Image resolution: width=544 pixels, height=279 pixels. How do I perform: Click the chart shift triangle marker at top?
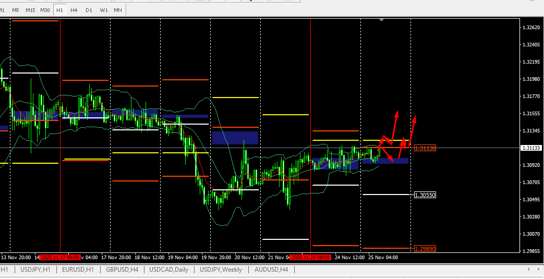tap(382, 20)
